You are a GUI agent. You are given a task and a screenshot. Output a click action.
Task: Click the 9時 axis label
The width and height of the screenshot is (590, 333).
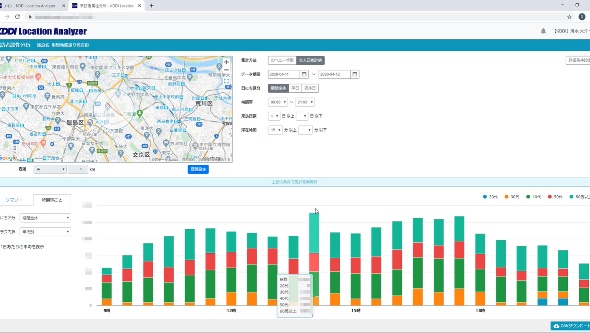coord(107,311)
